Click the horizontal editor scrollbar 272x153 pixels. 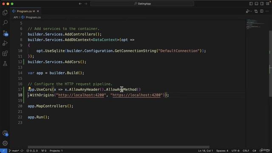click(x=119, y=147)
